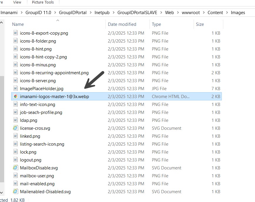Select the PNG icon next to ldap.png

15,120
